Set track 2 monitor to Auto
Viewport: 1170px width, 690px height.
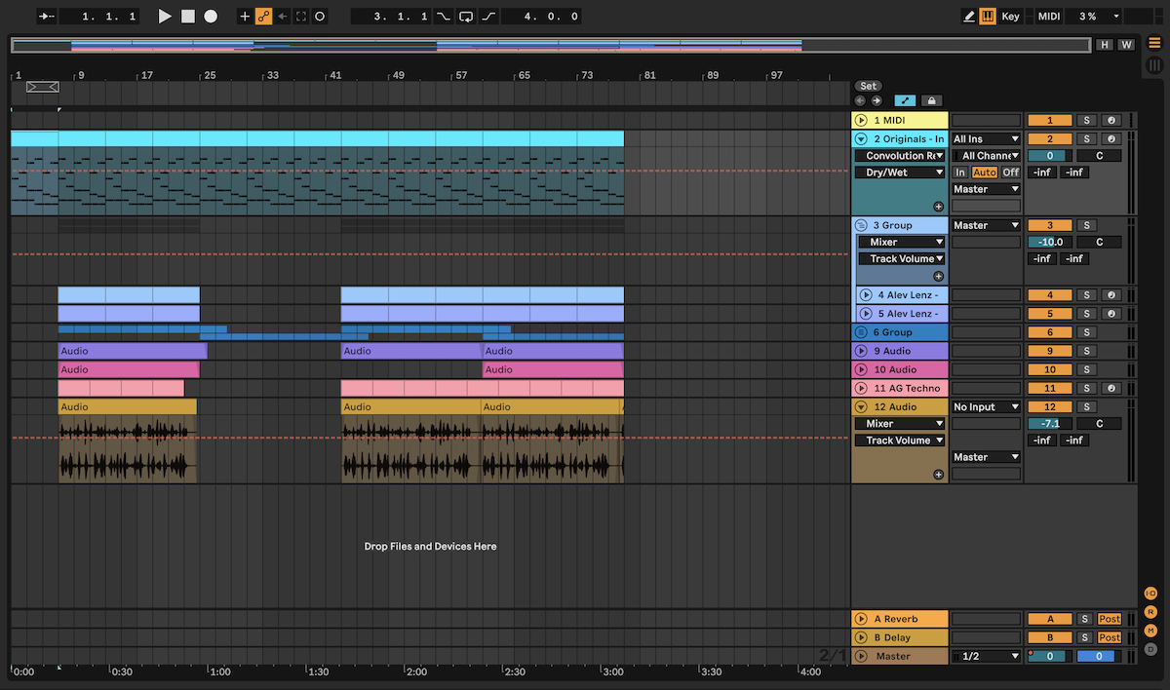985,172
